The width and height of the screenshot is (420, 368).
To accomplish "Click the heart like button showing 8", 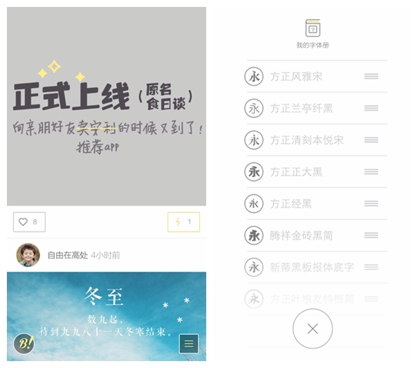I will (x=29, y=222).
